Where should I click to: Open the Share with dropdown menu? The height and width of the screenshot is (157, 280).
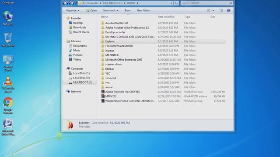click(x=111, y=10)
